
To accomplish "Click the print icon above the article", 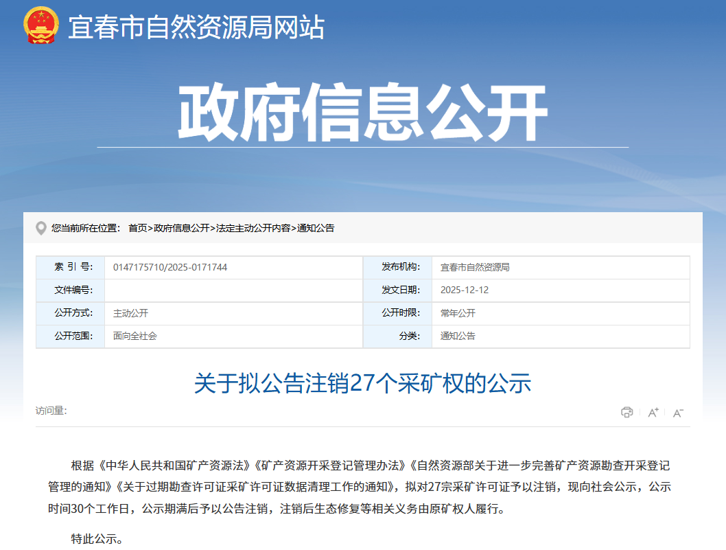I will click(x=625, y=412).
